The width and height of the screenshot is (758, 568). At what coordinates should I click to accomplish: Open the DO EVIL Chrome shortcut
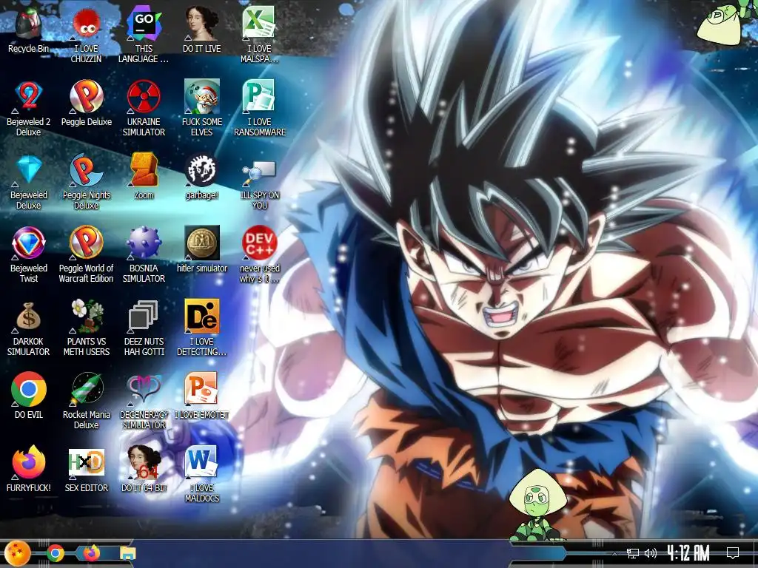pos(29,396)
